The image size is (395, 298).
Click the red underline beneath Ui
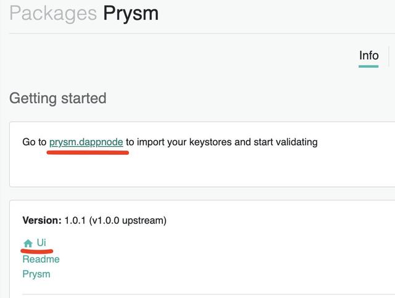[37, 250]
